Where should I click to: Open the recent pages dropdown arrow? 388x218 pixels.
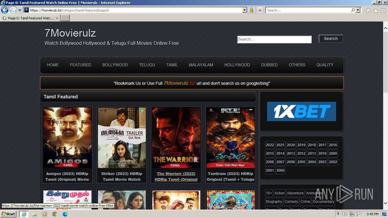tap(20, 10)
